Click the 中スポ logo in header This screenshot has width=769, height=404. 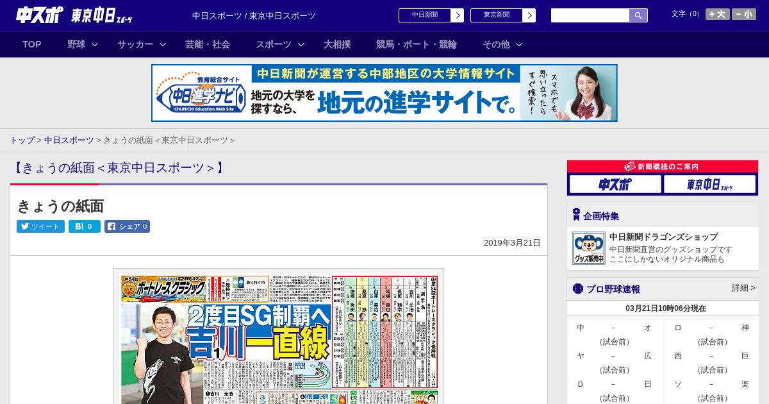(x=40, y=15)
